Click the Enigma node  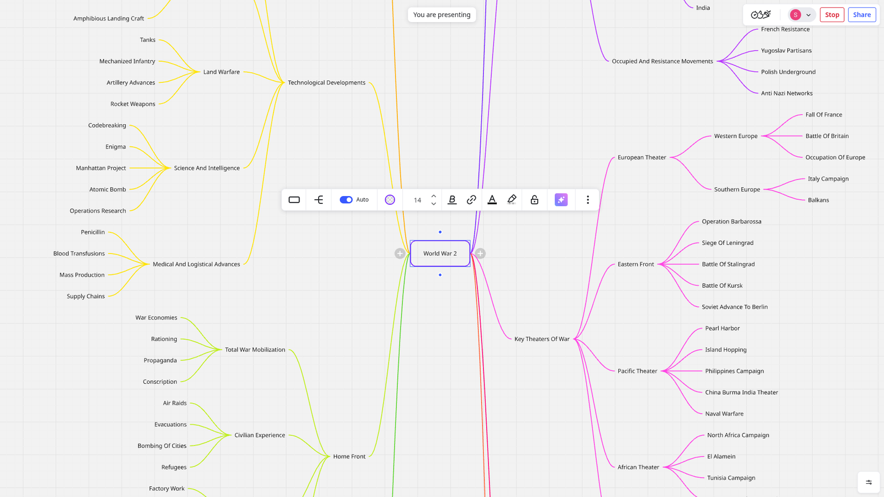pos(115,147)
